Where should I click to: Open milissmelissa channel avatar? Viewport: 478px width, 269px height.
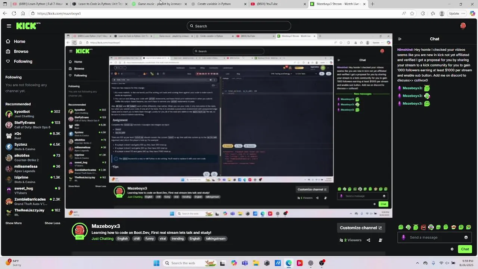(x=9, y=168)
